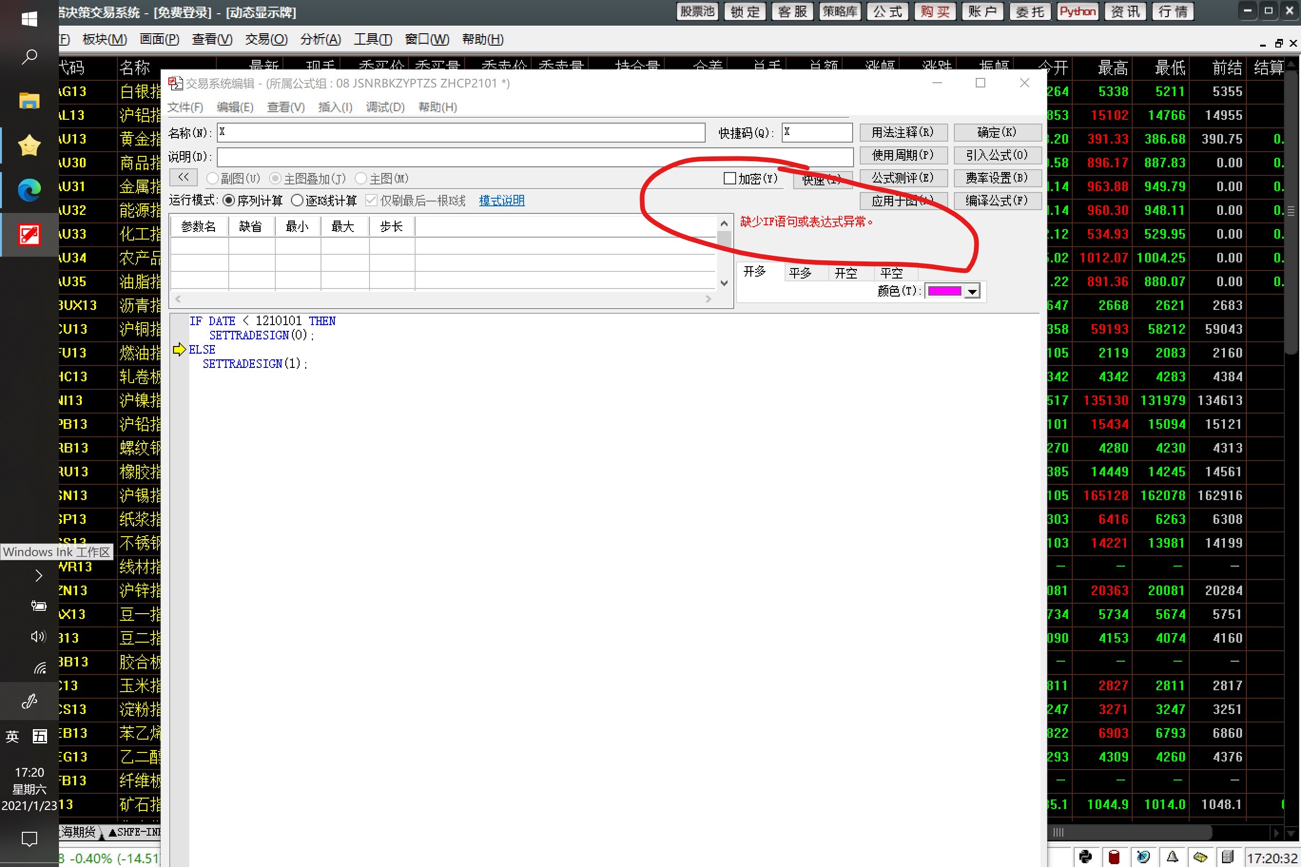The height and width of the screenshot is (867, 1301).
Task: Click the red database cylinder icon
Action: tap(1114, 857)
